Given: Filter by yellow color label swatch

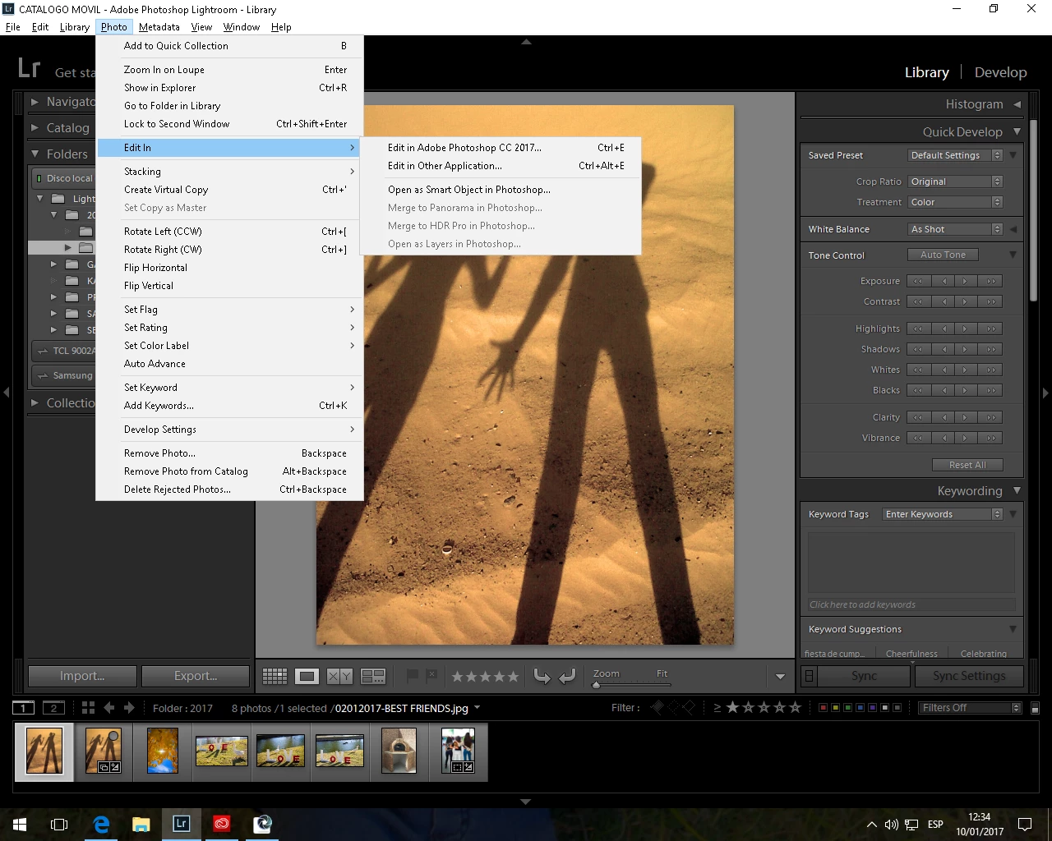Looking at the screenshot, I should pos(835,708).
